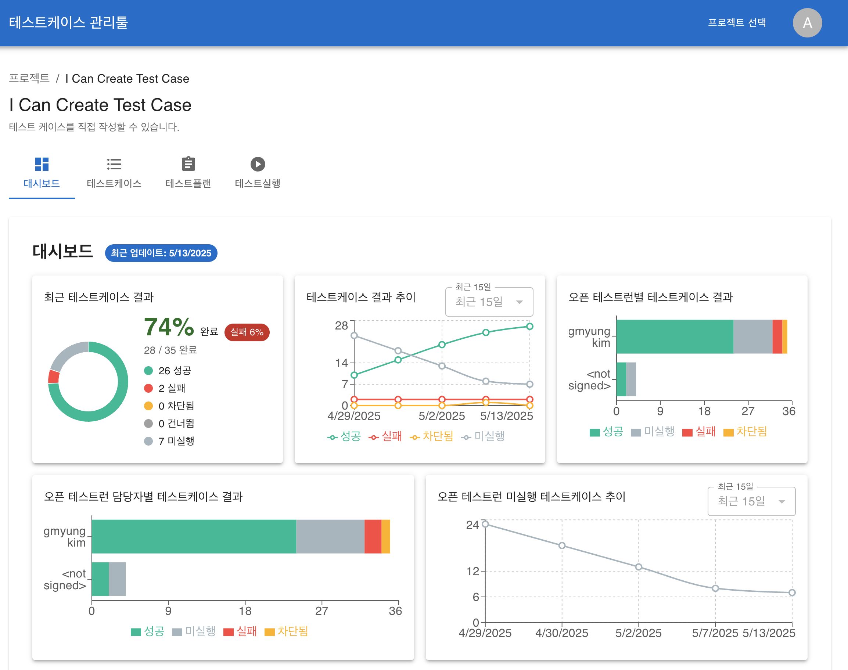
Task: Click the red 실패 6% chip
Action: (247, 332)
